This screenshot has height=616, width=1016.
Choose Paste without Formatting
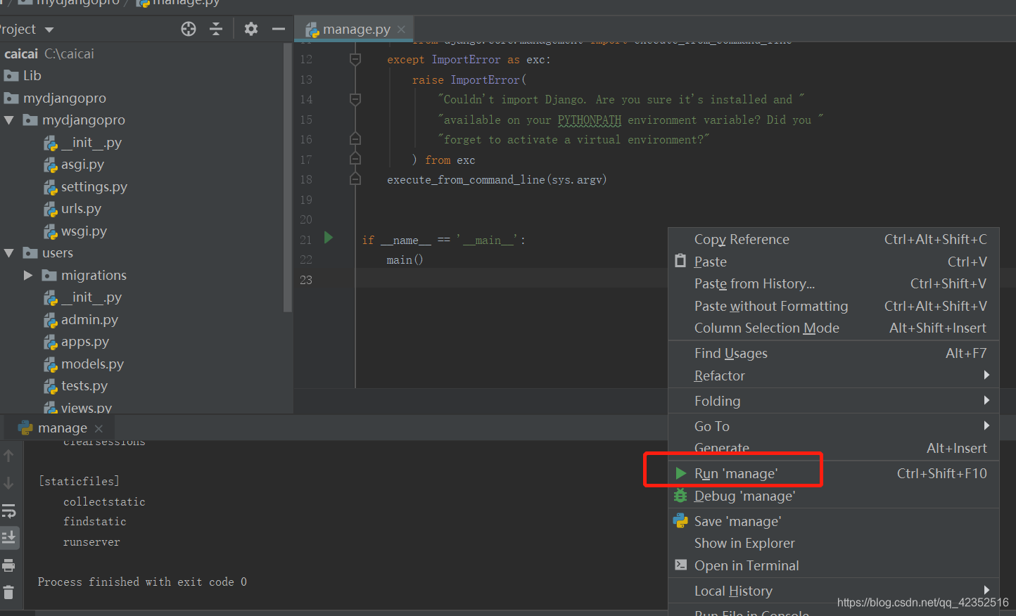click(834, 306)
